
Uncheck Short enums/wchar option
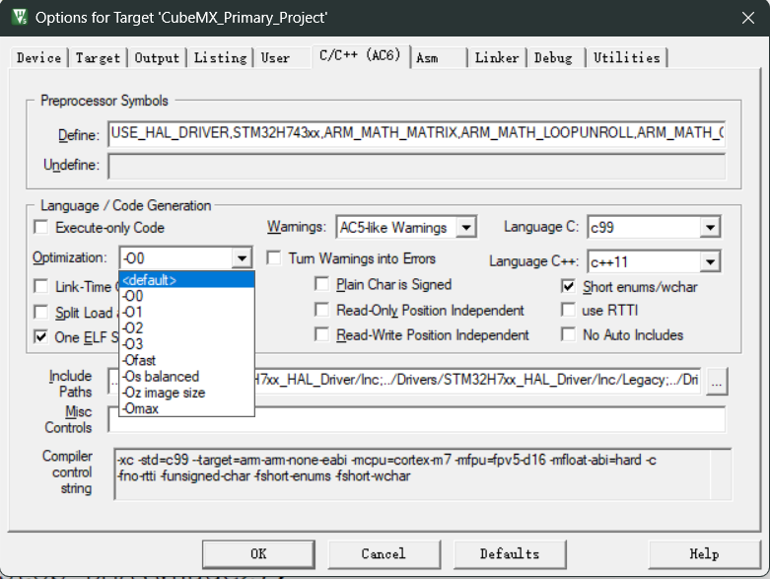point(568,286)
